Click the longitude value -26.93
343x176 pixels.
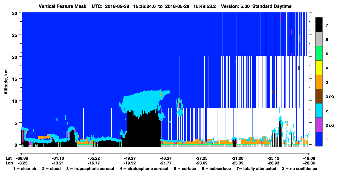pos(273,163)
